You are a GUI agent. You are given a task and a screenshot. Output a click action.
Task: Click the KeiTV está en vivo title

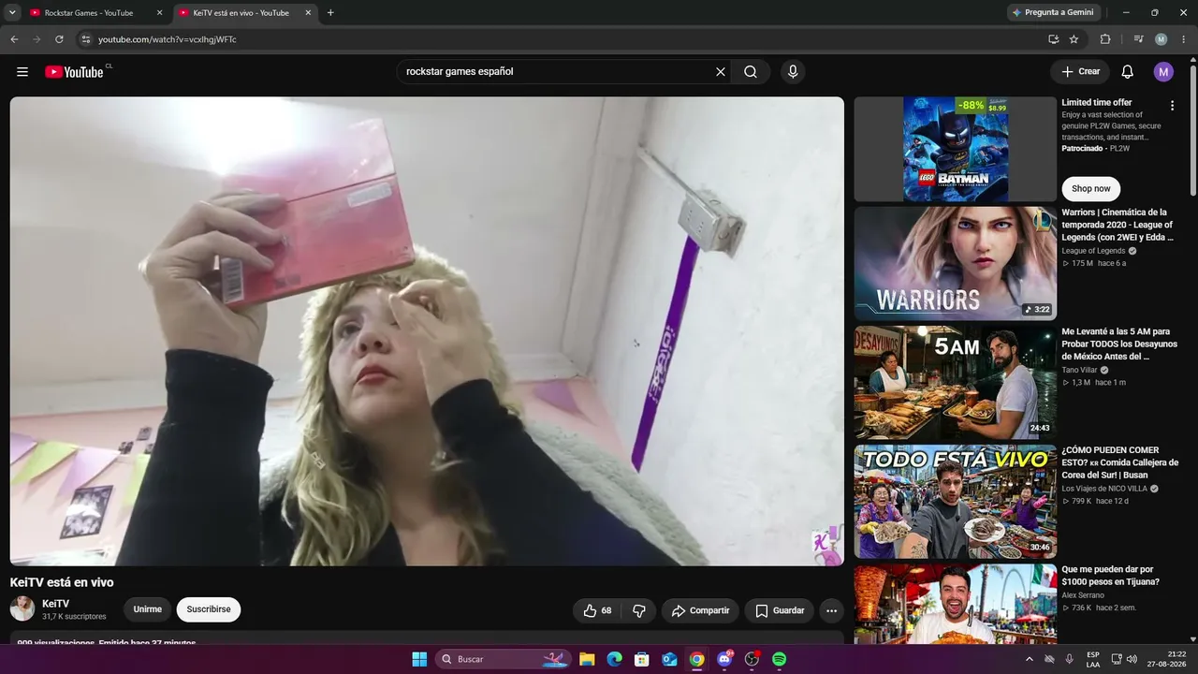pyautogui.click(x=62, y=582)
